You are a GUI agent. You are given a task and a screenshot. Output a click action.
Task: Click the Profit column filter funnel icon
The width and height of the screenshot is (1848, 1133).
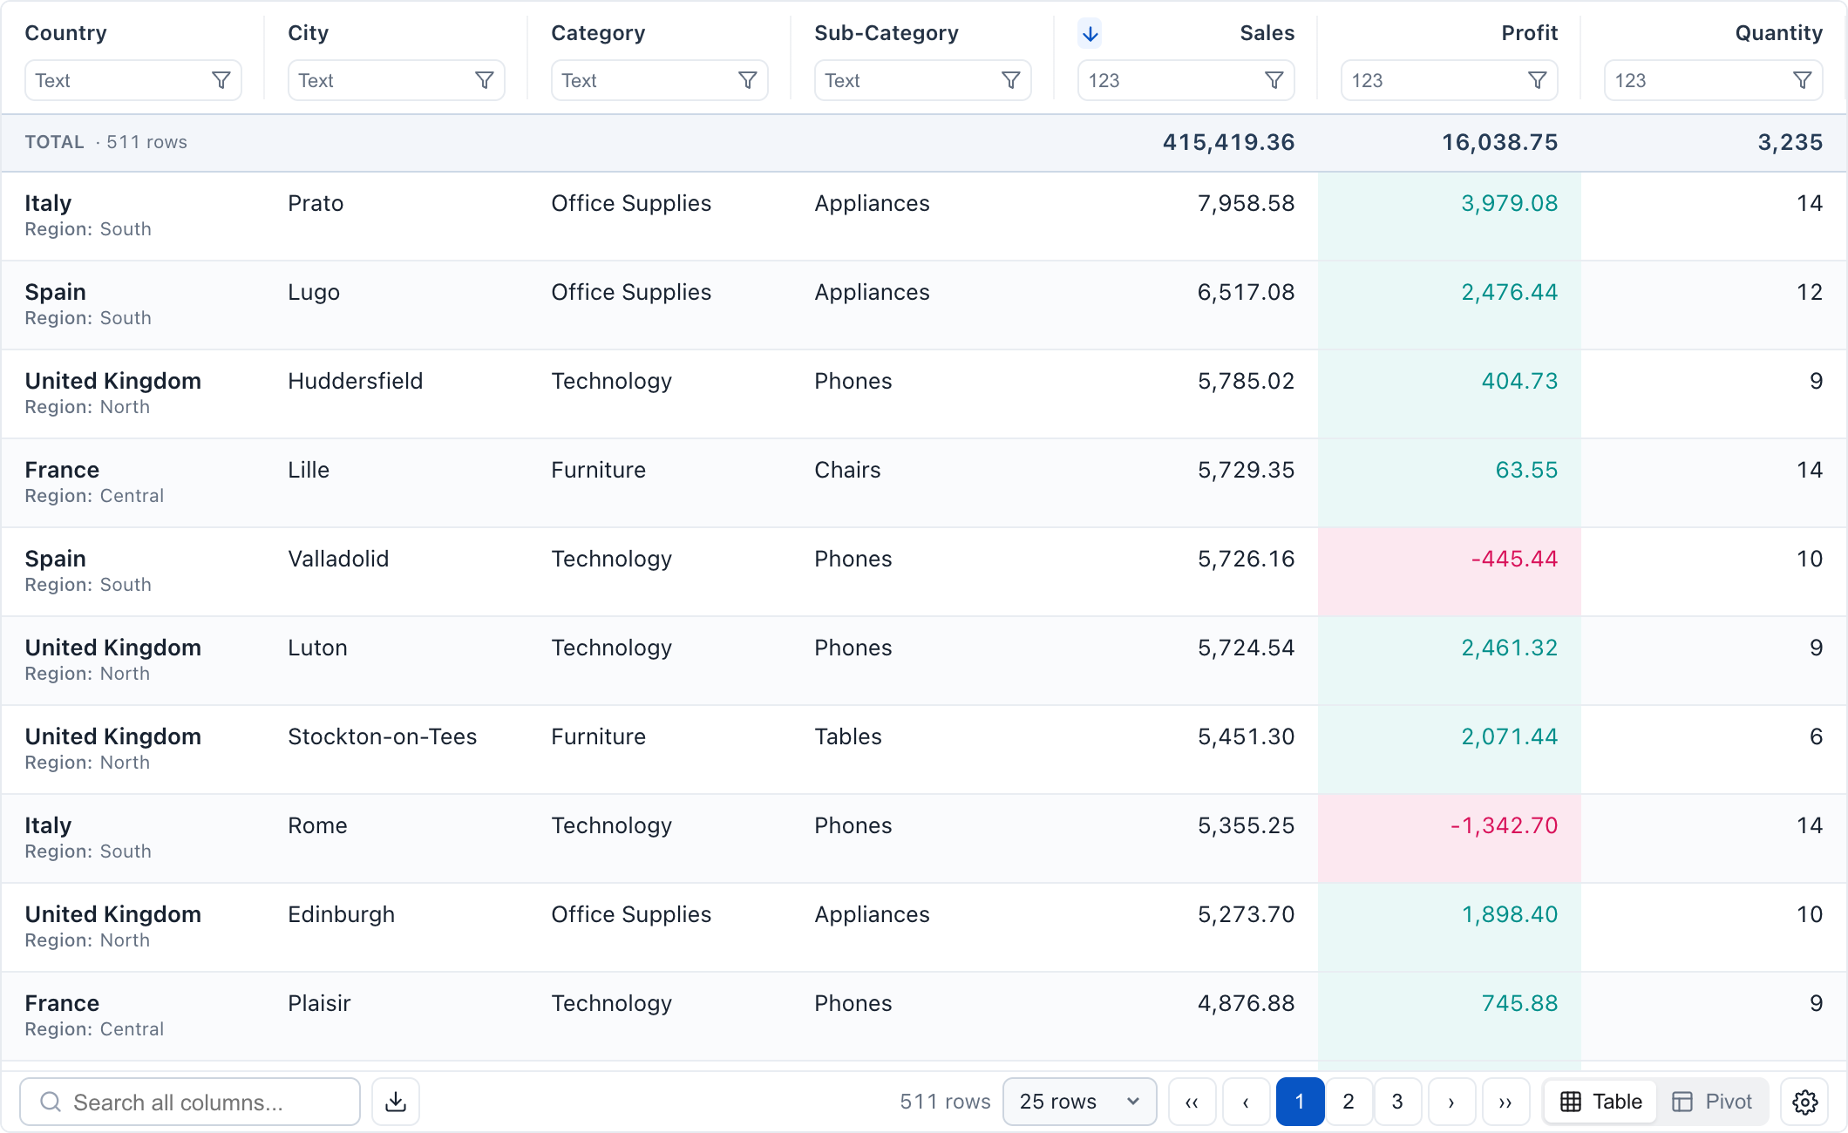pos(1538,80)
